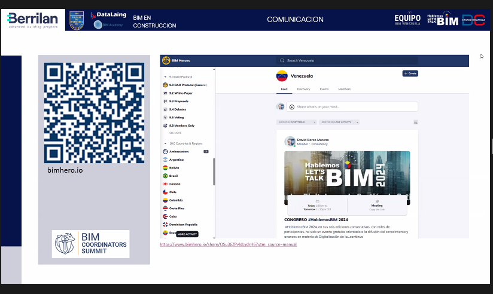Click the 9.8 Members Only space icon
This screenshot has width=493, height=294.
pos(165,125)
